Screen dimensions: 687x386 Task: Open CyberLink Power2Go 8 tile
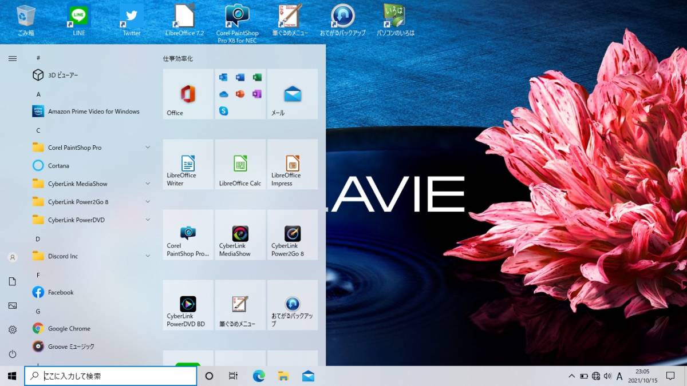293,234
